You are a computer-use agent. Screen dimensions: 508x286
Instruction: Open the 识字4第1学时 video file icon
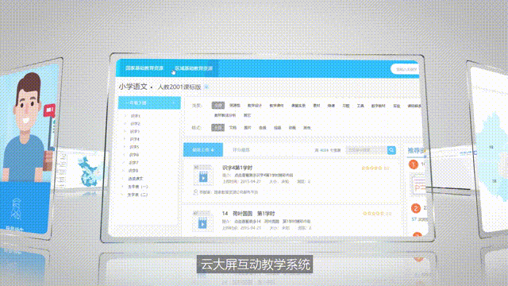point(203,176)
